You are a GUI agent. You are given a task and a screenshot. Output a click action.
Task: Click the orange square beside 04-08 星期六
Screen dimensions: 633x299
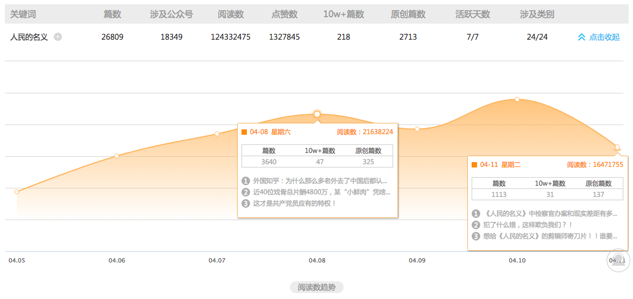pos(244,132)
